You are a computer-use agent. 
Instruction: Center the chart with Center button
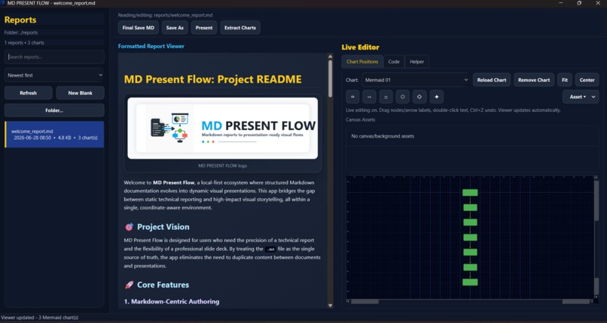[x=587, y=80]
